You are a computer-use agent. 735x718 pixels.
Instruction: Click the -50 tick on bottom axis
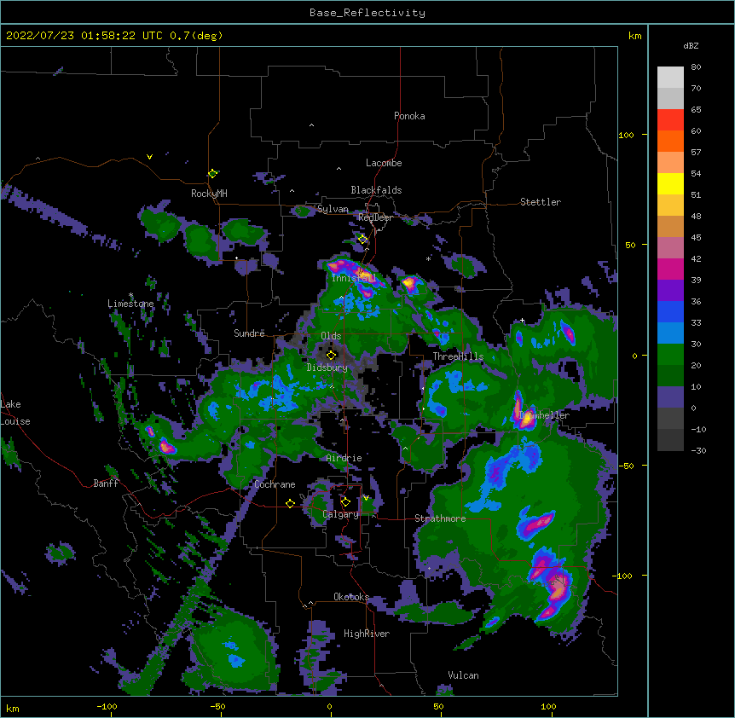[217, 706]
